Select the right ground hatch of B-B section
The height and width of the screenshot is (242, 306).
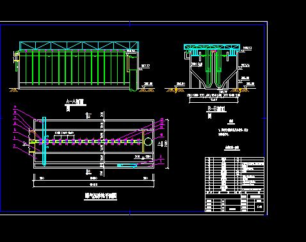point(239,90)
